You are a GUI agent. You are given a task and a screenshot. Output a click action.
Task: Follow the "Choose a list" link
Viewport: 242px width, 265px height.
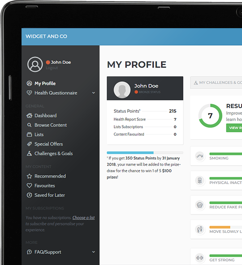83,218
